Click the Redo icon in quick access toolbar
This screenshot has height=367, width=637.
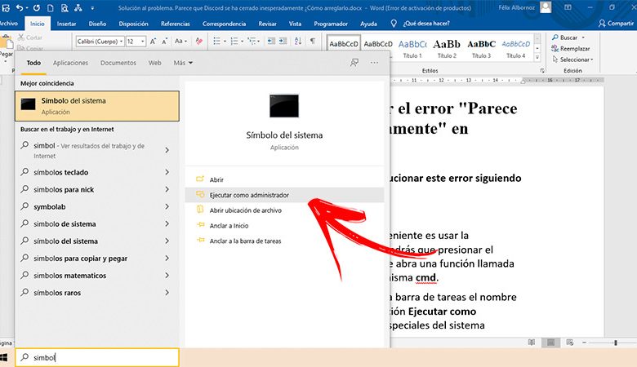click(x=37, y=7)
